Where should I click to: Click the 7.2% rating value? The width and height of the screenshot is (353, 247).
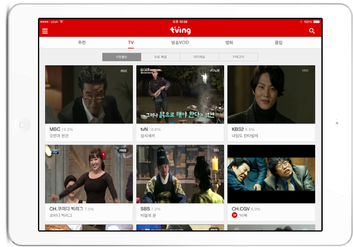click(x=156, y=209)
